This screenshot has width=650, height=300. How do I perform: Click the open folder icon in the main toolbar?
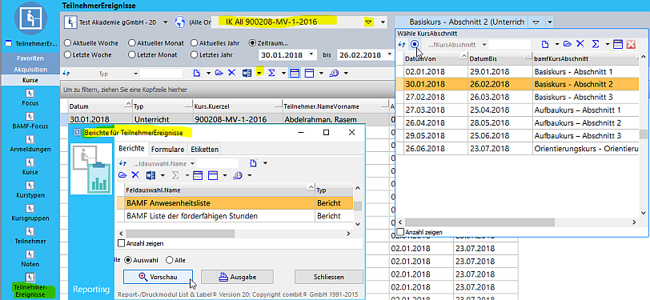pyautogui.click(x=219, y=74)
